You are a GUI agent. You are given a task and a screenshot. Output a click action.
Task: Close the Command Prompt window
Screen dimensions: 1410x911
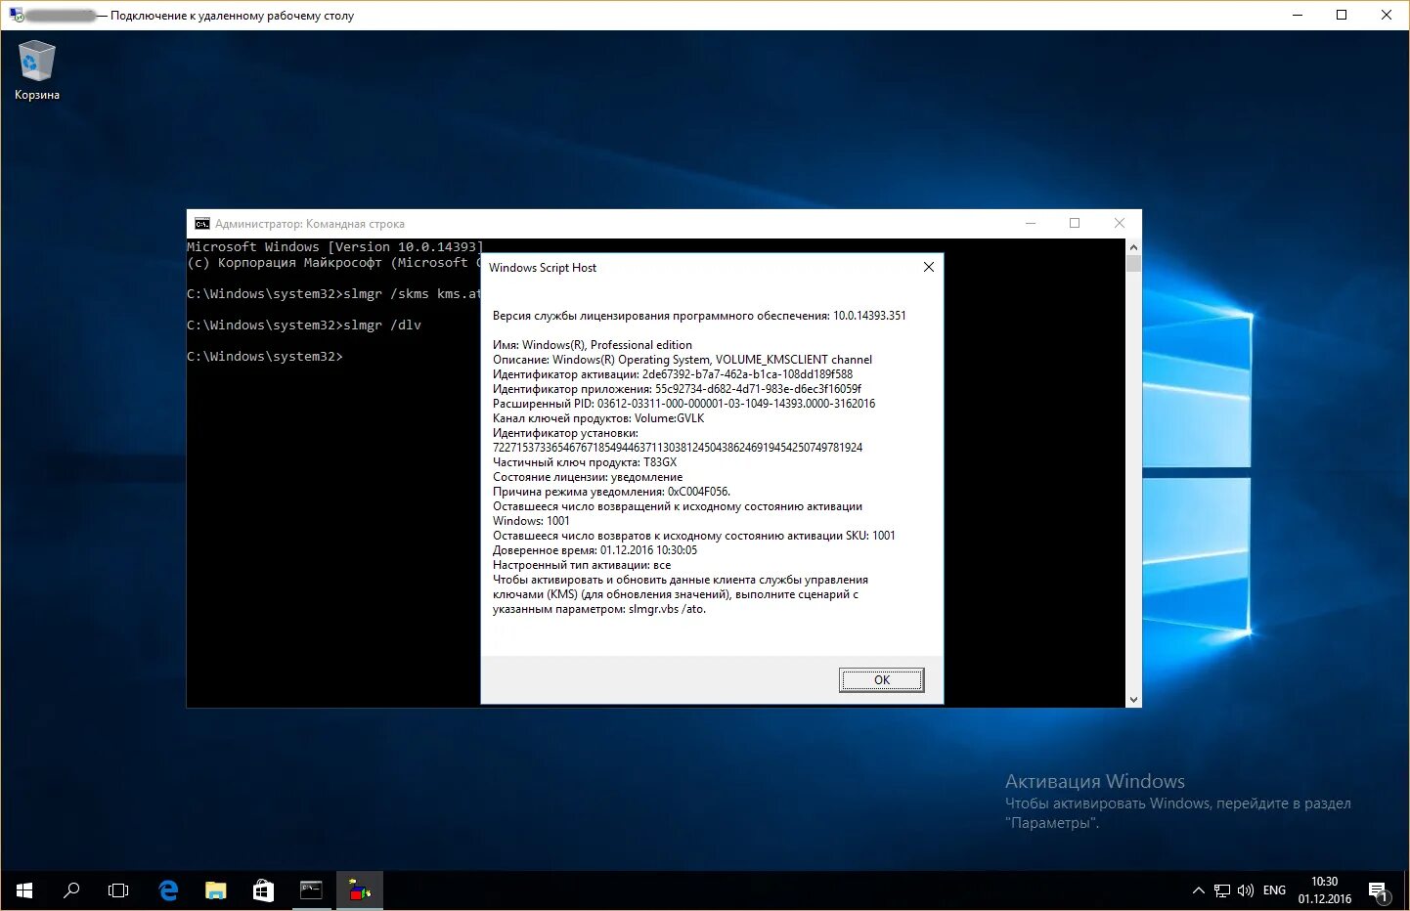point(1120,224)
